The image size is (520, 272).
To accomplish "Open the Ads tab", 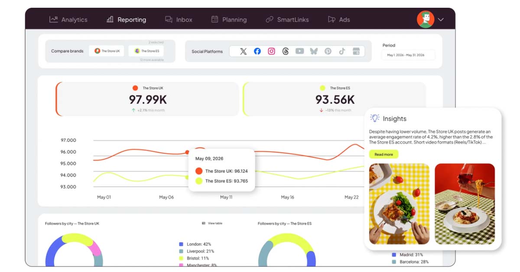I will coord(339,19).
